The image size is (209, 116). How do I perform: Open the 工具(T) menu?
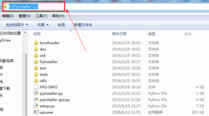[x=41, y=16]
